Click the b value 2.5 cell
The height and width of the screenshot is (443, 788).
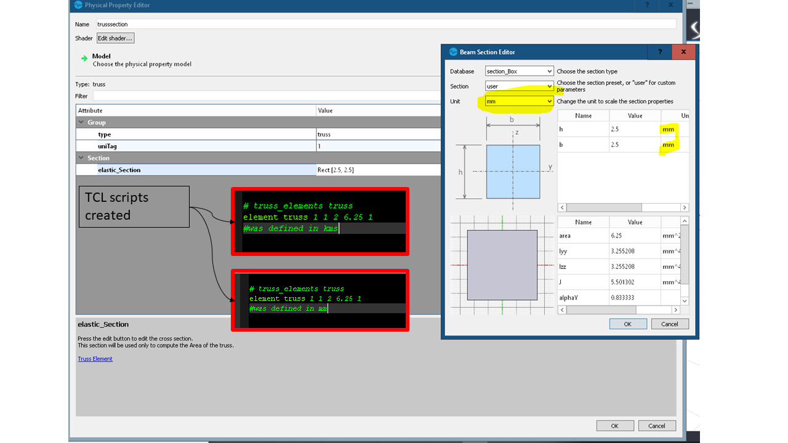(x=635, y=145)
